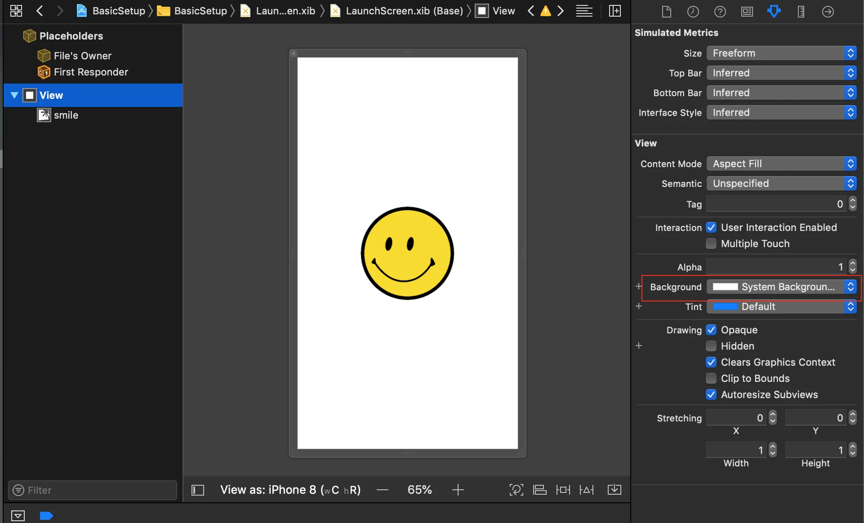Show the Connections inspector

pos(828,12)
